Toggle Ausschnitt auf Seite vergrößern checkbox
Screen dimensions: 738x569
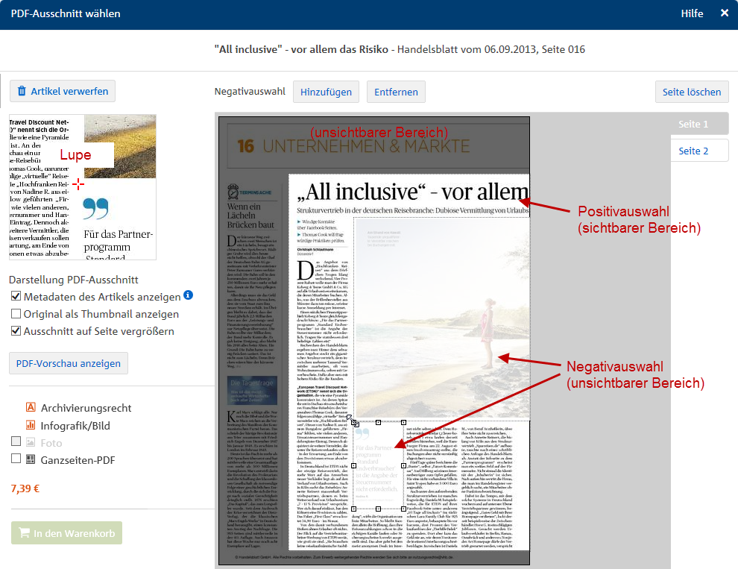click(x=16, y=330)
